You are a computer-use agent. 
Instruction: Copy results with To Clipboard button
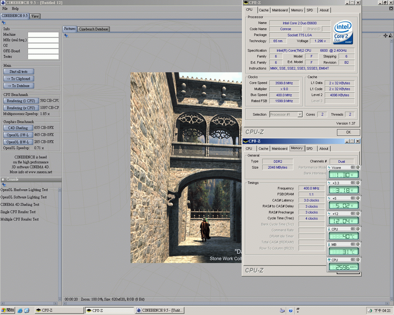click(x=18, y=79)
